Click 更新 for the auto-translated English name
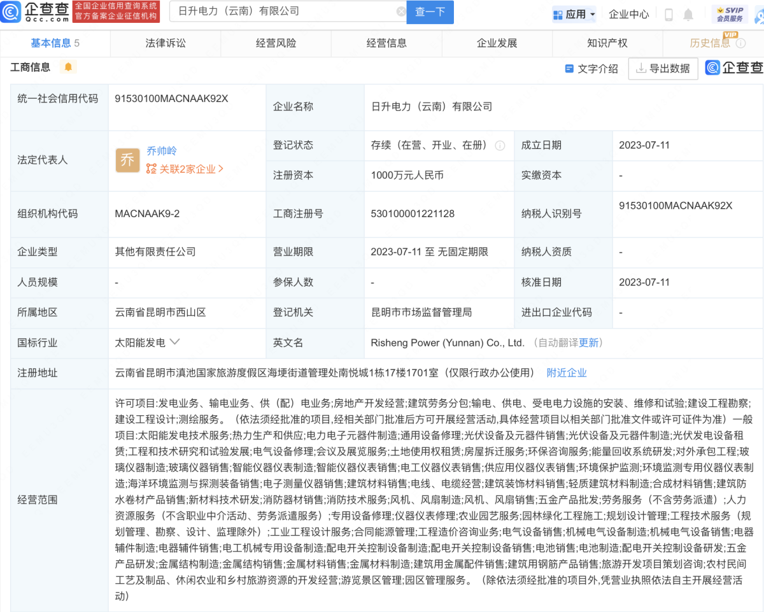 pos(589,343)
